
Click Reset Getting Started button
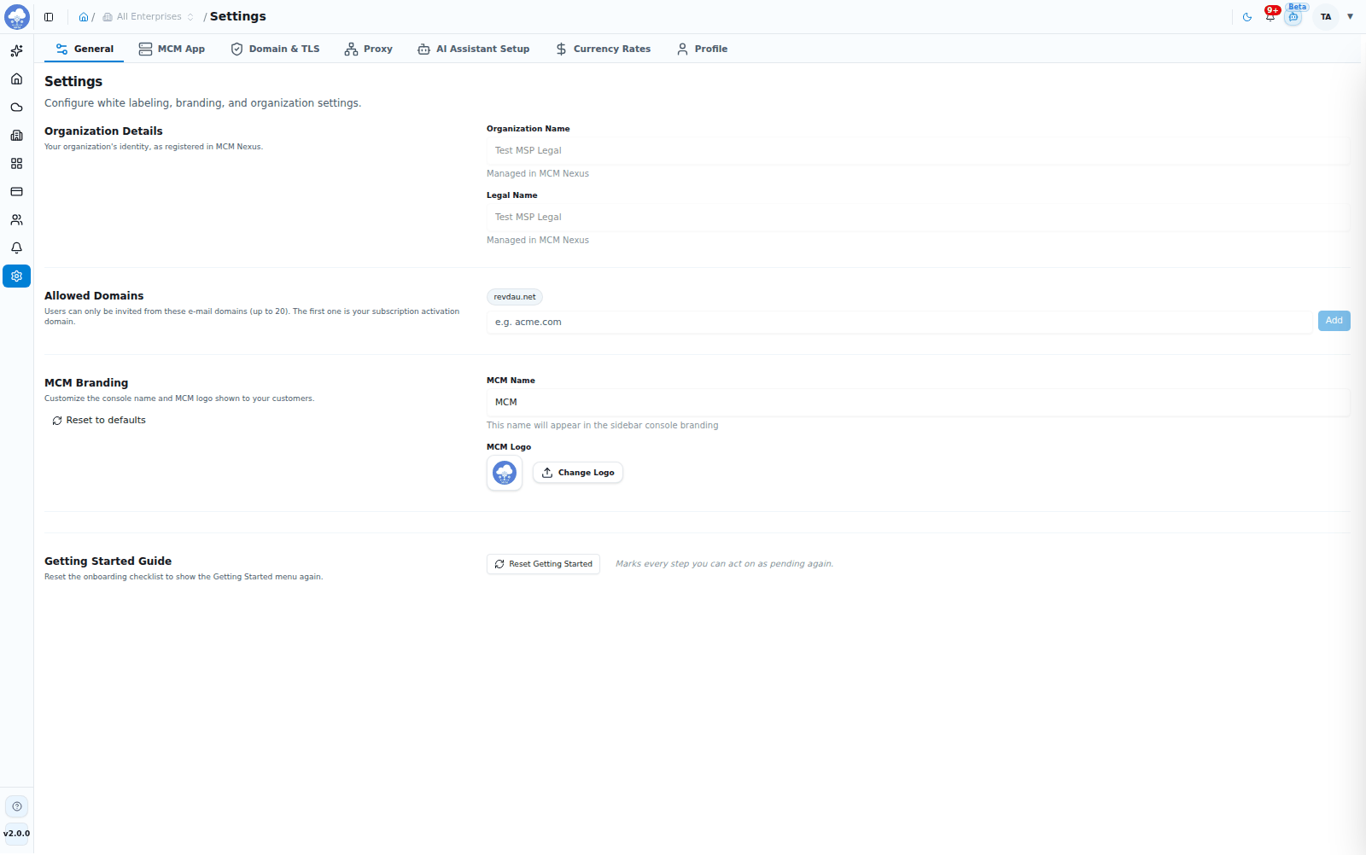(543, 564)
